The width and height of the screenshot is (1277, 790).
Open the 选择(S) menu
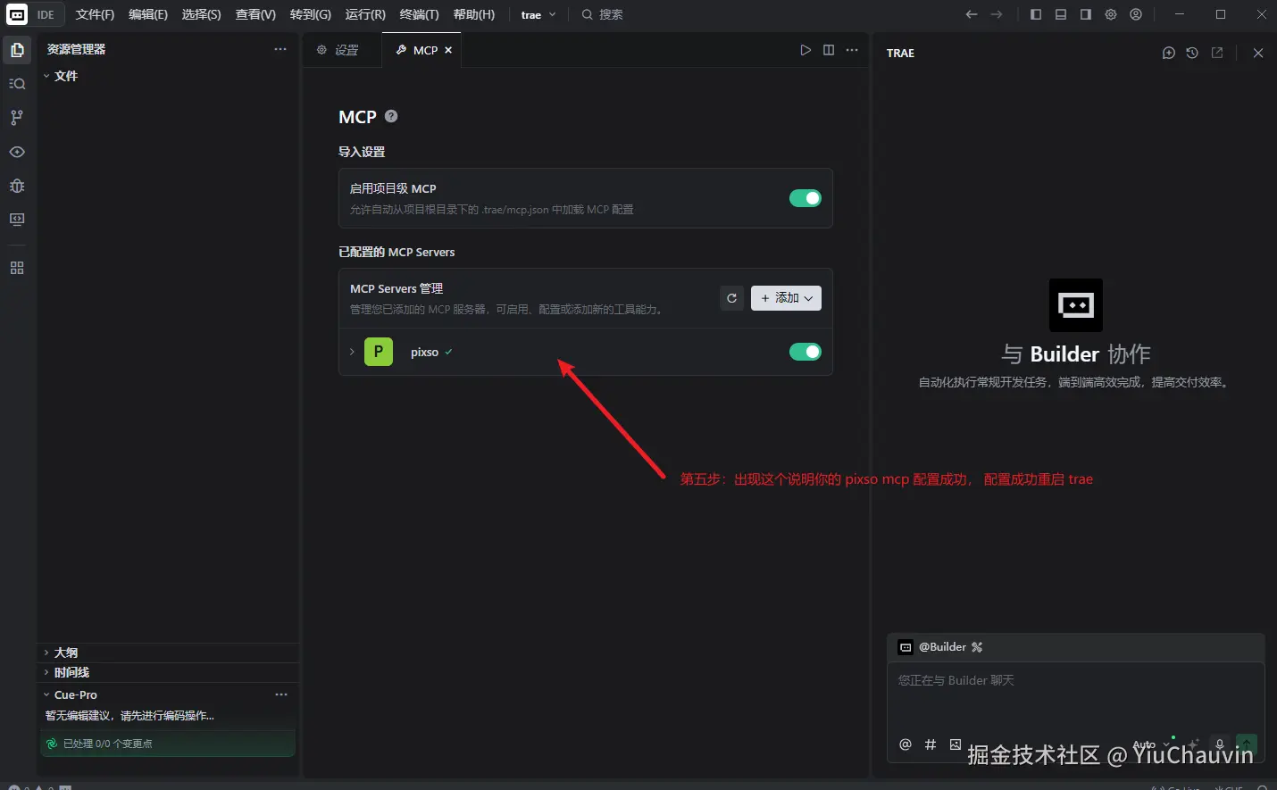click(x=201, y=14)
